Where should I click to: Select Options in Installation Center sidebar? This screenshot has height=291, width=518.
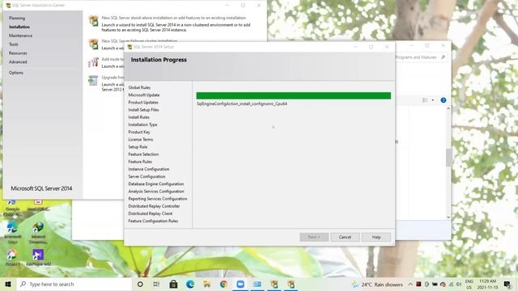[x=16, y=73]
